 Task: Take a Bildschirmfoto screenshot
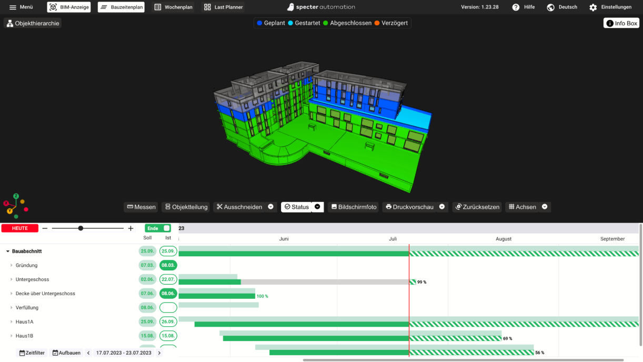tap(354, 207)
